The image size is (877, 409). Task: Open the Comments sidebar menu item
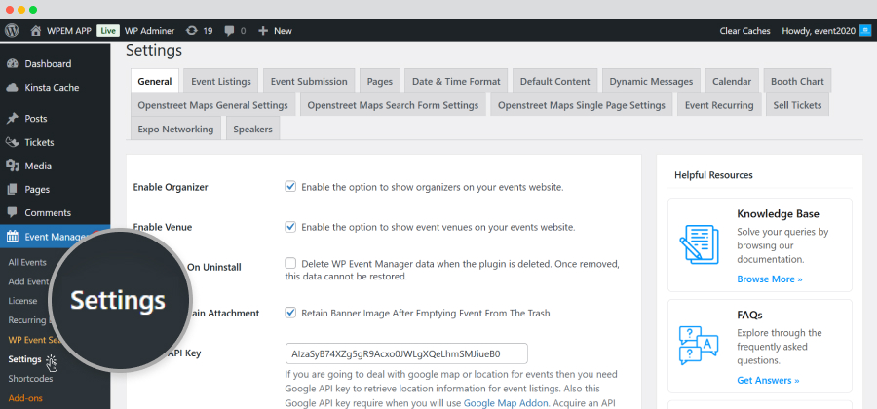point(48,213)
